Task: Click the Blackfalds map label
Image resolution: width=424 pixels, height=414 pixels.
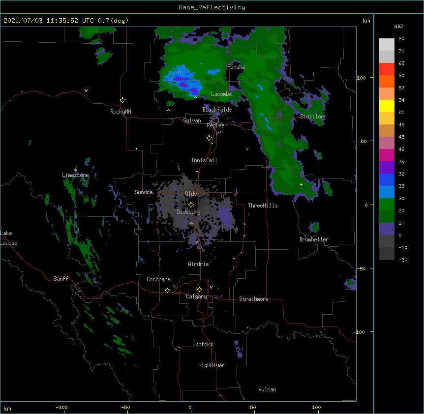Action: click(x=217, y=110)
